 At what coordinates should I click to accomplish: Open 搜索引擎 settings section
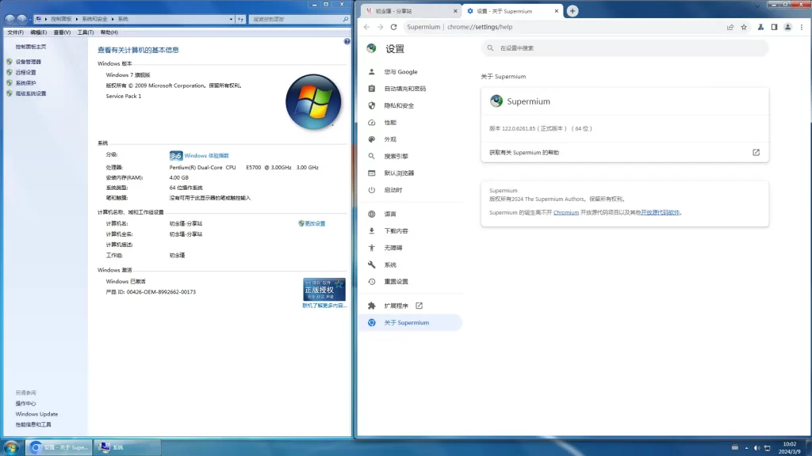pyautogui.click(x=396, y=156)
